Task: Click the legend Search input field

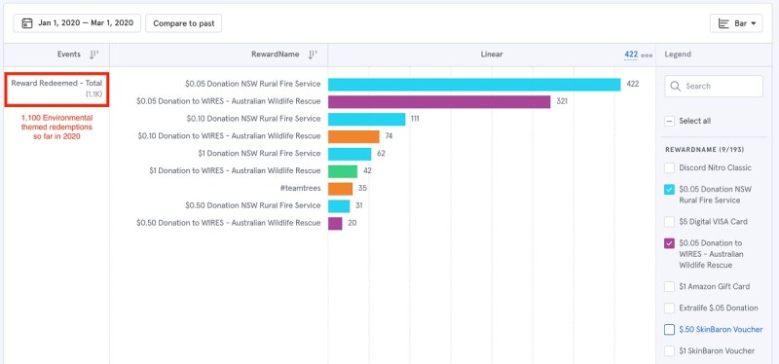Action: [714, 86]
